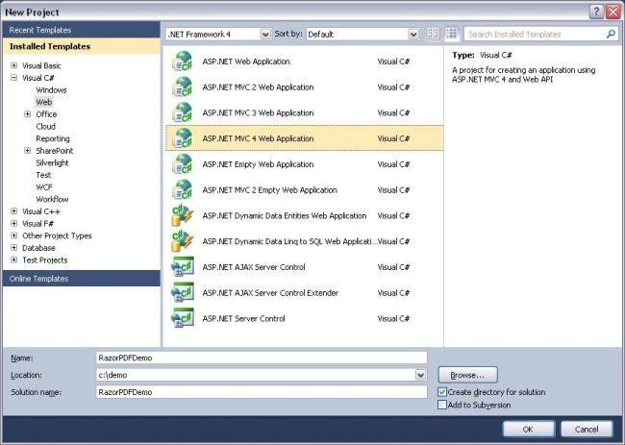The width and height of the screenshot is (625, 445).
Task: Select the Installed Templates section
Action: click(82, 46)
